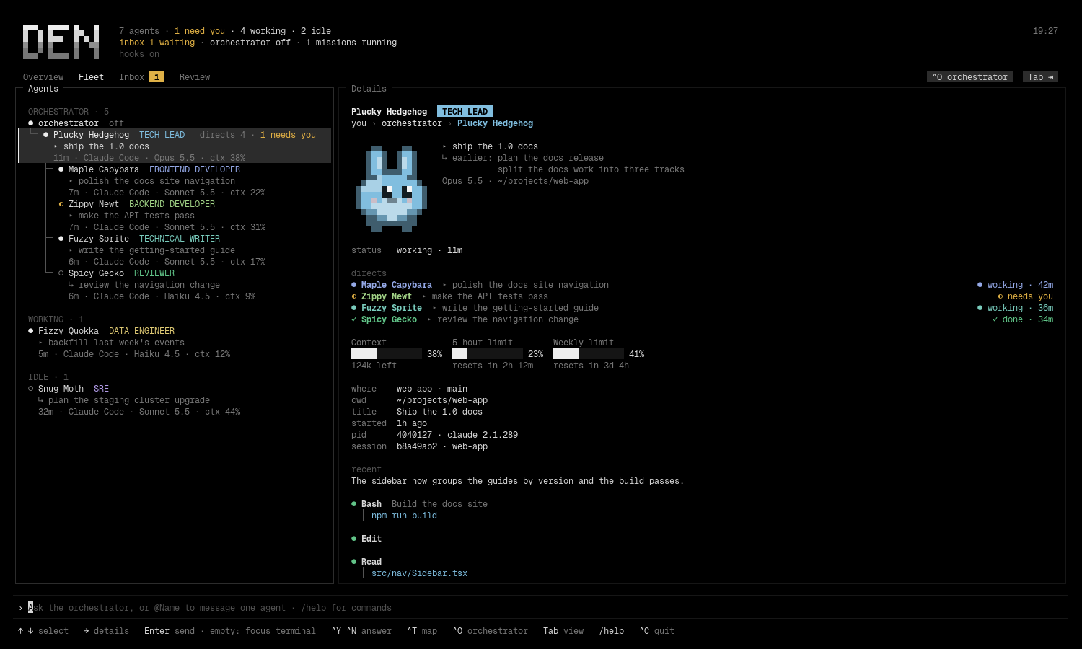1082x649 pixels.
Task: Click green dot next to Edit entry
Action: (x=353, y=539)
